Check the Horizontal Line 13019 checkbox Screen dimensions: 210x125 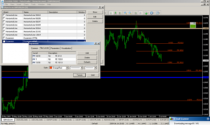[x=4, y=35]
